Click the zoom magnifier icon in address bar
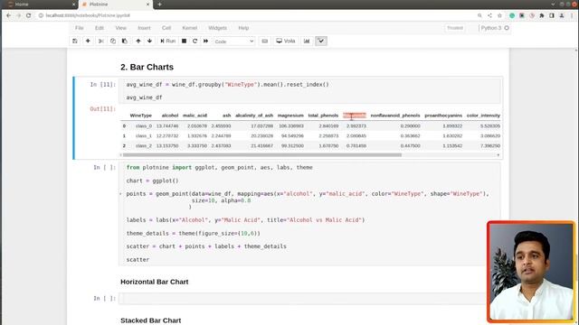The width and height of the screenshot is (579, 325). [x=479, y=15]
